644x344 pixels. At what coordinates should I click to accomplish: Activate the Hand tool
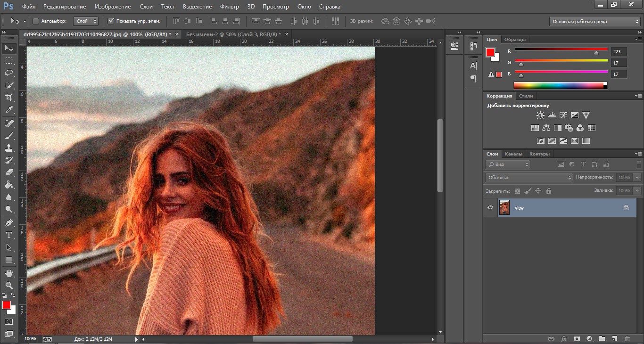(x=8, y=273)
